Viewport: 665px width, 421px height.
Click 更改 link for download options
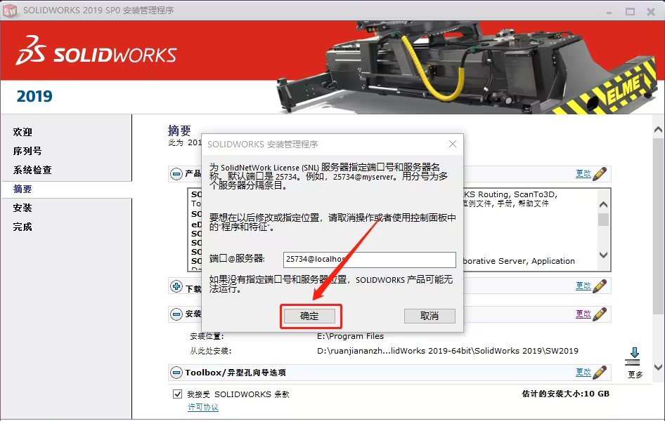coord(583,286)
